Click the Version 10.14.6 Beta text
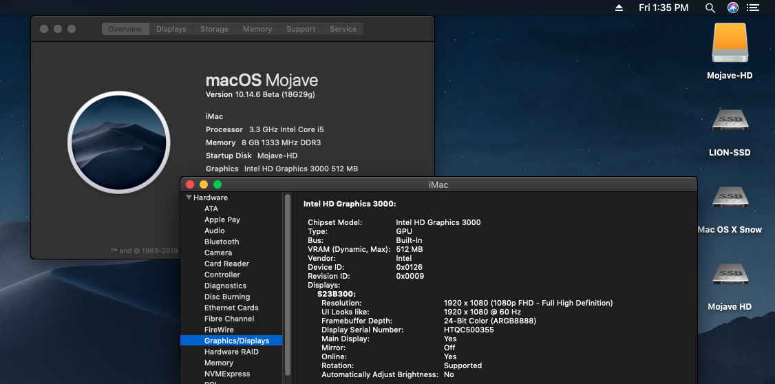The width and height of the screenshot is (775, 384). (x=260, y=94)
